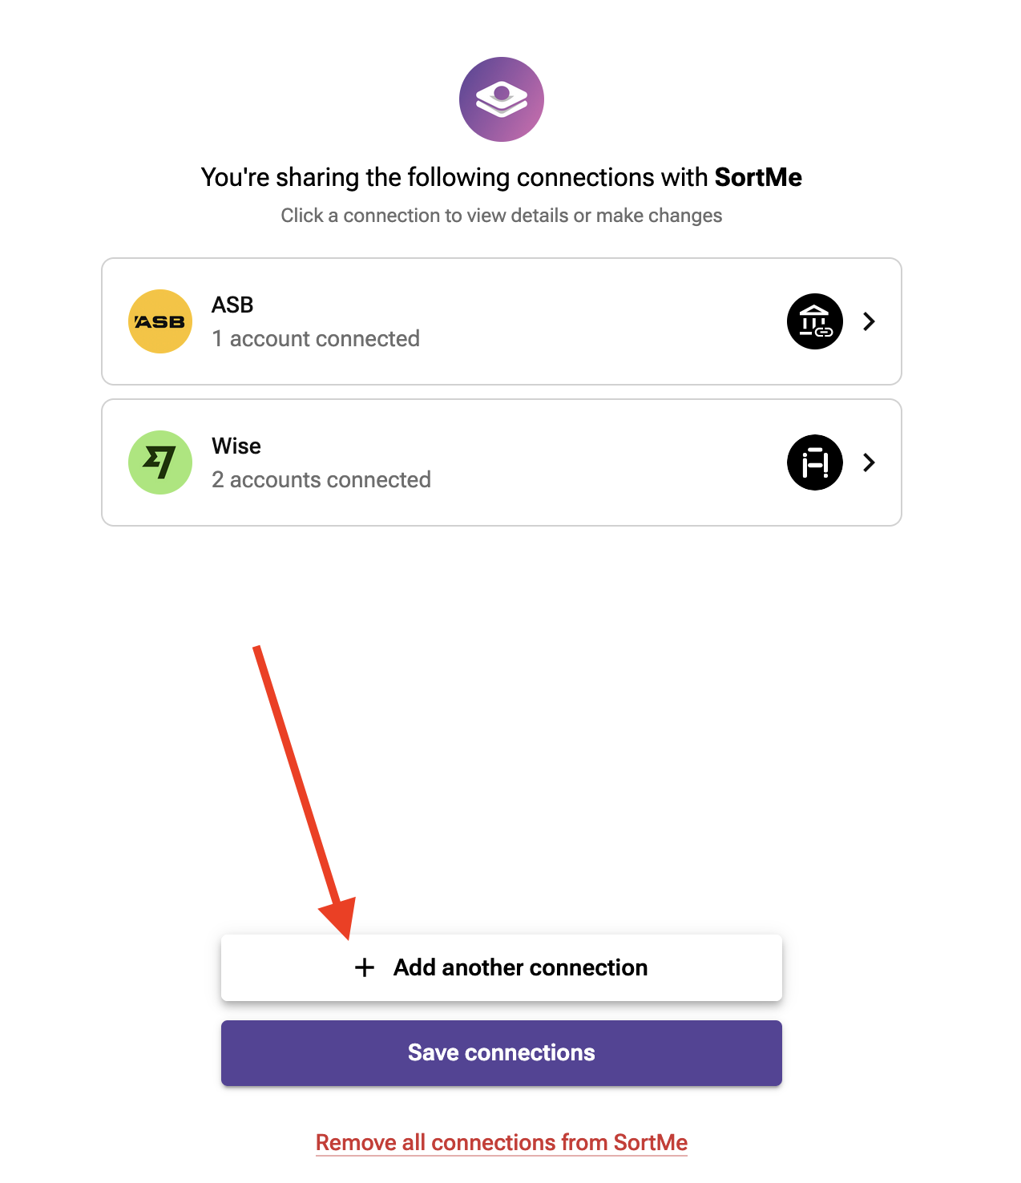Viewport: 1021px width, 1183px height.
Task: Click the black bank-link icon on ASB row
Action: [x=815, y=321]
